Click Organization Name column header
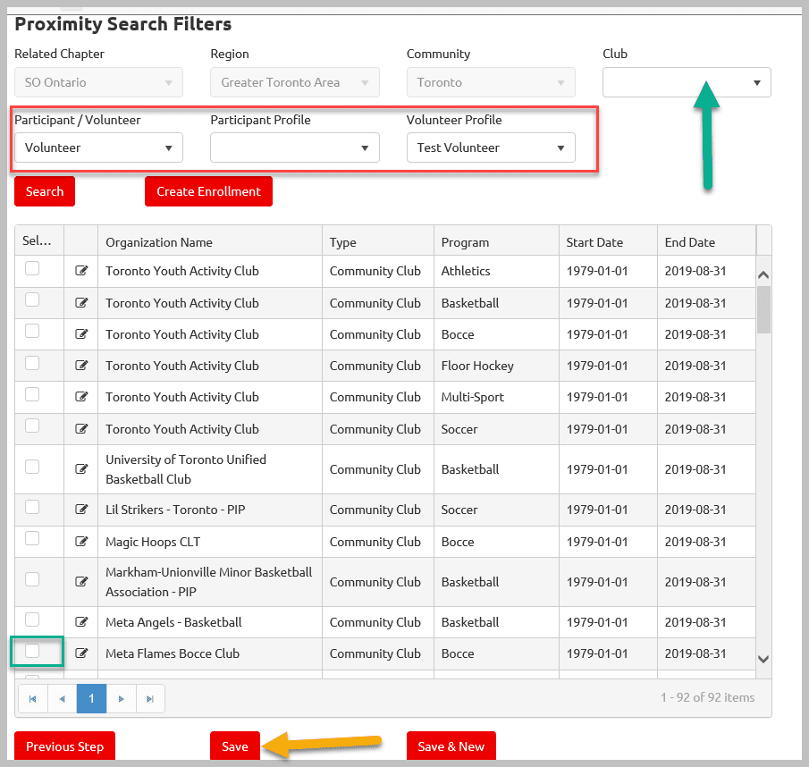Viewport: 809px width, 767px height. tap(210, 242)
